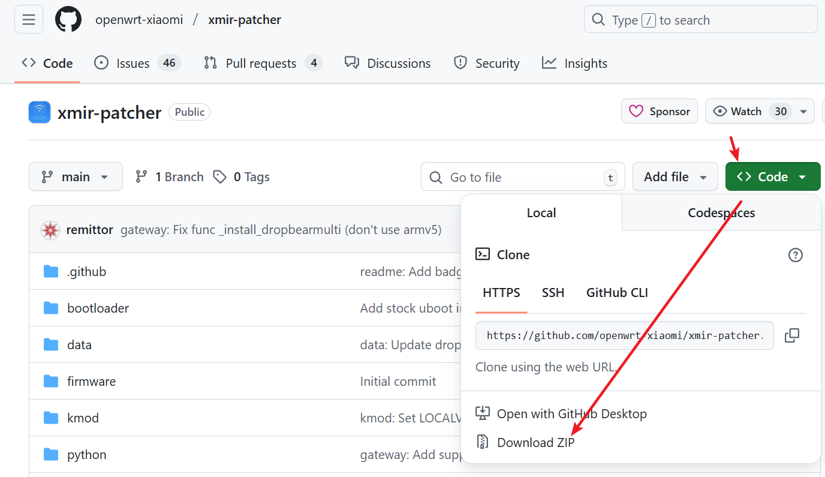Image resolution: width=825 pixels, height=477 pixels.
Task: Open the Pull requests tab
Action: [263, 63]
